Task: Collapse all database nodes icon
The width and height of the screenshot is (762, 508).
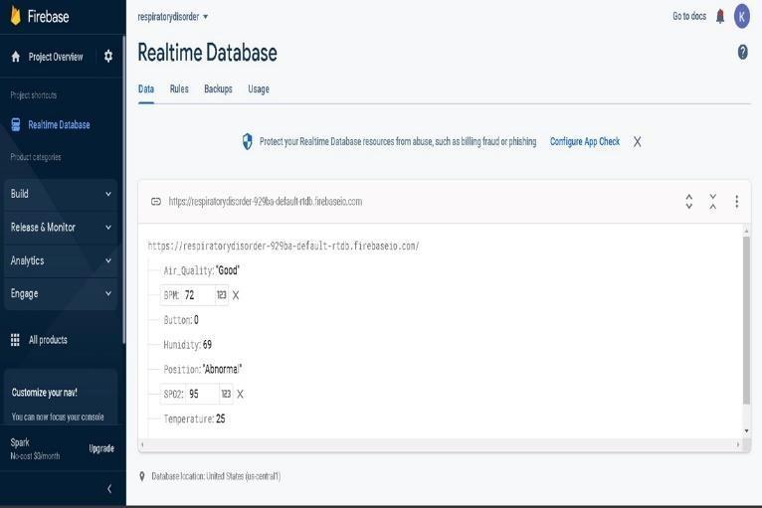Action: coord(713,201)
